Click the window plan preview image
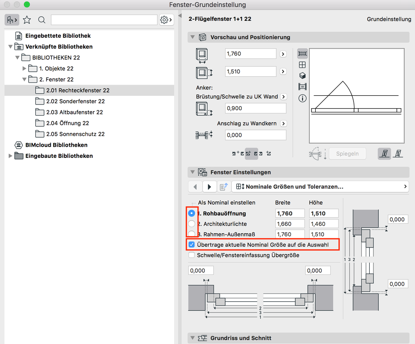Viewport: 415px width, 344px height. tap(356, 96)
